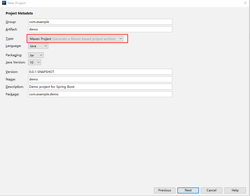Click the Java Version: label
This screenshot has width=250, height=196.
15,62
